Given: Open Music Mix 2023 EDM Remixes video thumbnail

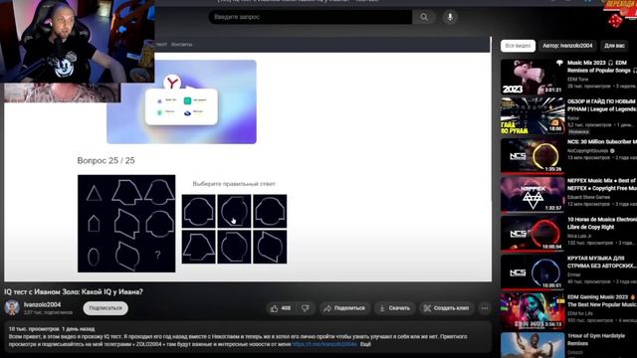Looking at the screenshot, I should 532,77.
